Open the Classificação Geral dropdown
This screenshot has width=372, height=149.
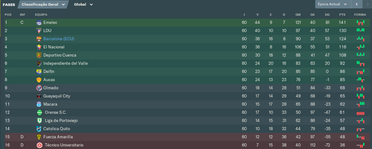point(43,4)
